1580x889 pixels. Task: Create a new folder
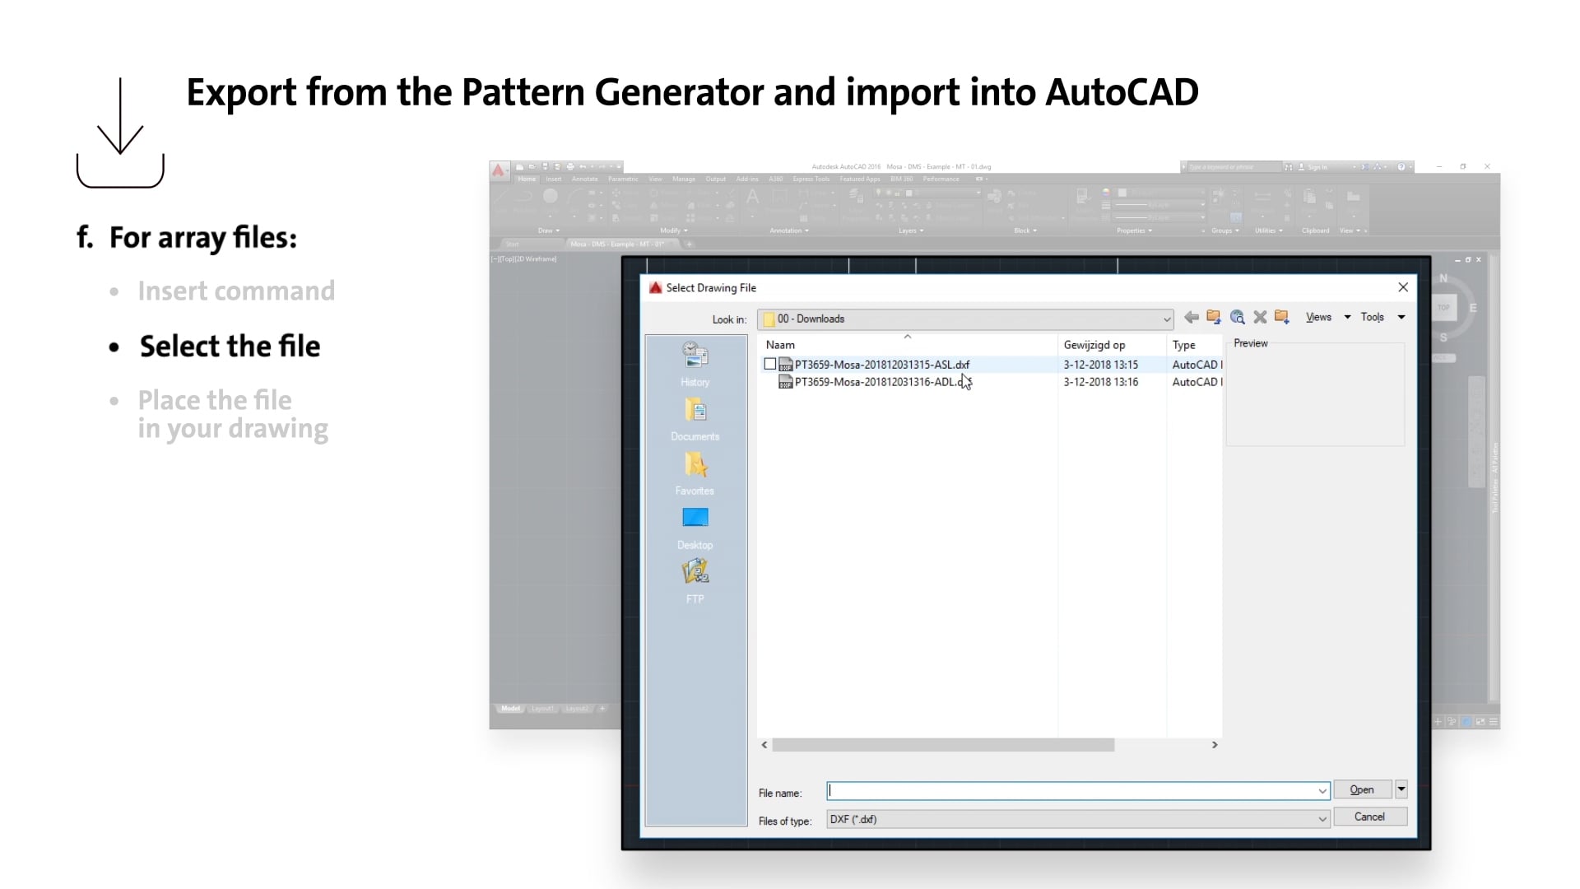tap(1281, 317)
